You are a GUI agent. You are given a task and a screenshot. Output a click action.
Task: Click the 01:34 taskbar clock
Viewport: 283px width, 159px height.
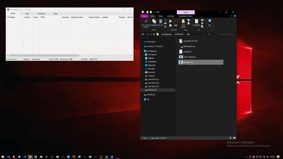(x=272, y=157)
